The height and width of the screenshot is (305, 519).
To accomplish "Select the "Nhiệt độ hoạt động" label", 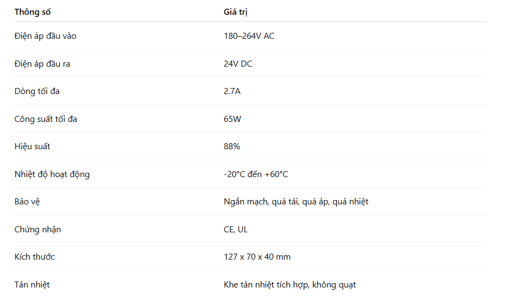I will pos(52,174).
